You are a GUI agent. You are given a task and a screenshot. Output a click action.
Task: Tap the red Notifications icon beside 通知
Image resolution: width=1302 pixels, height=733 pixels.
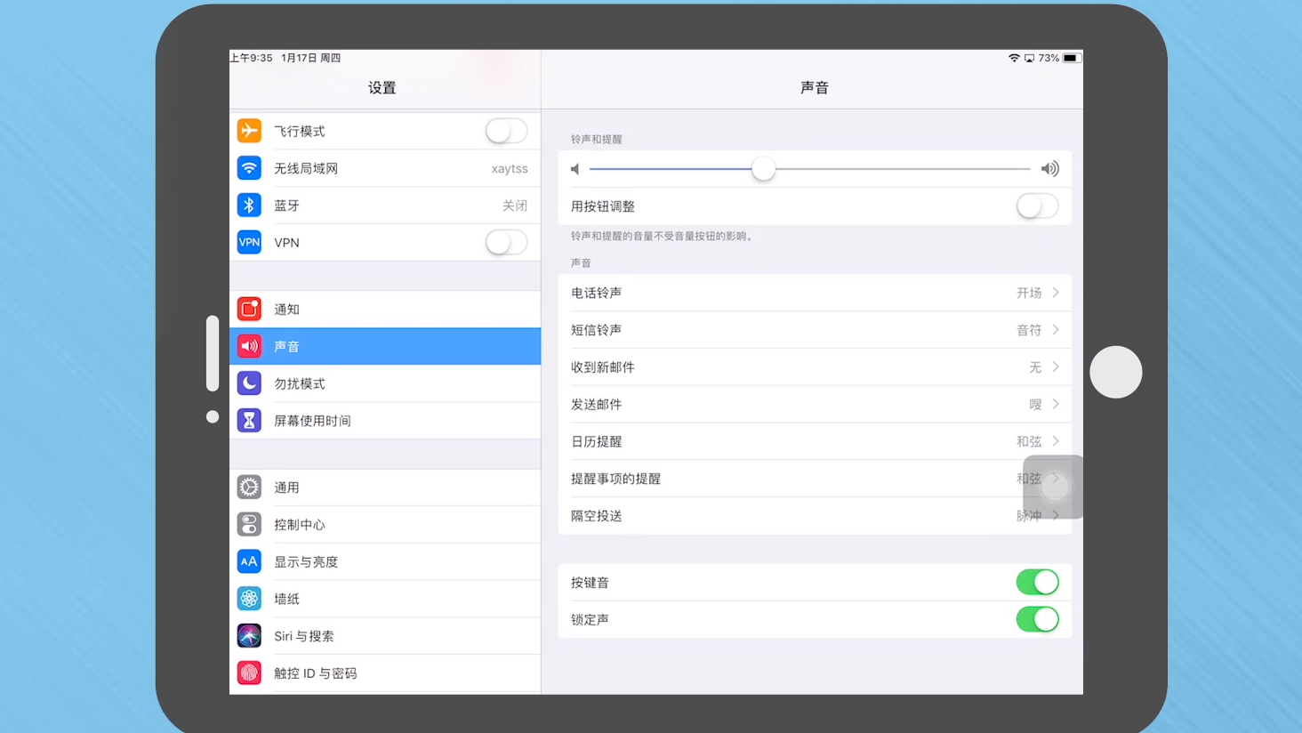249,309
